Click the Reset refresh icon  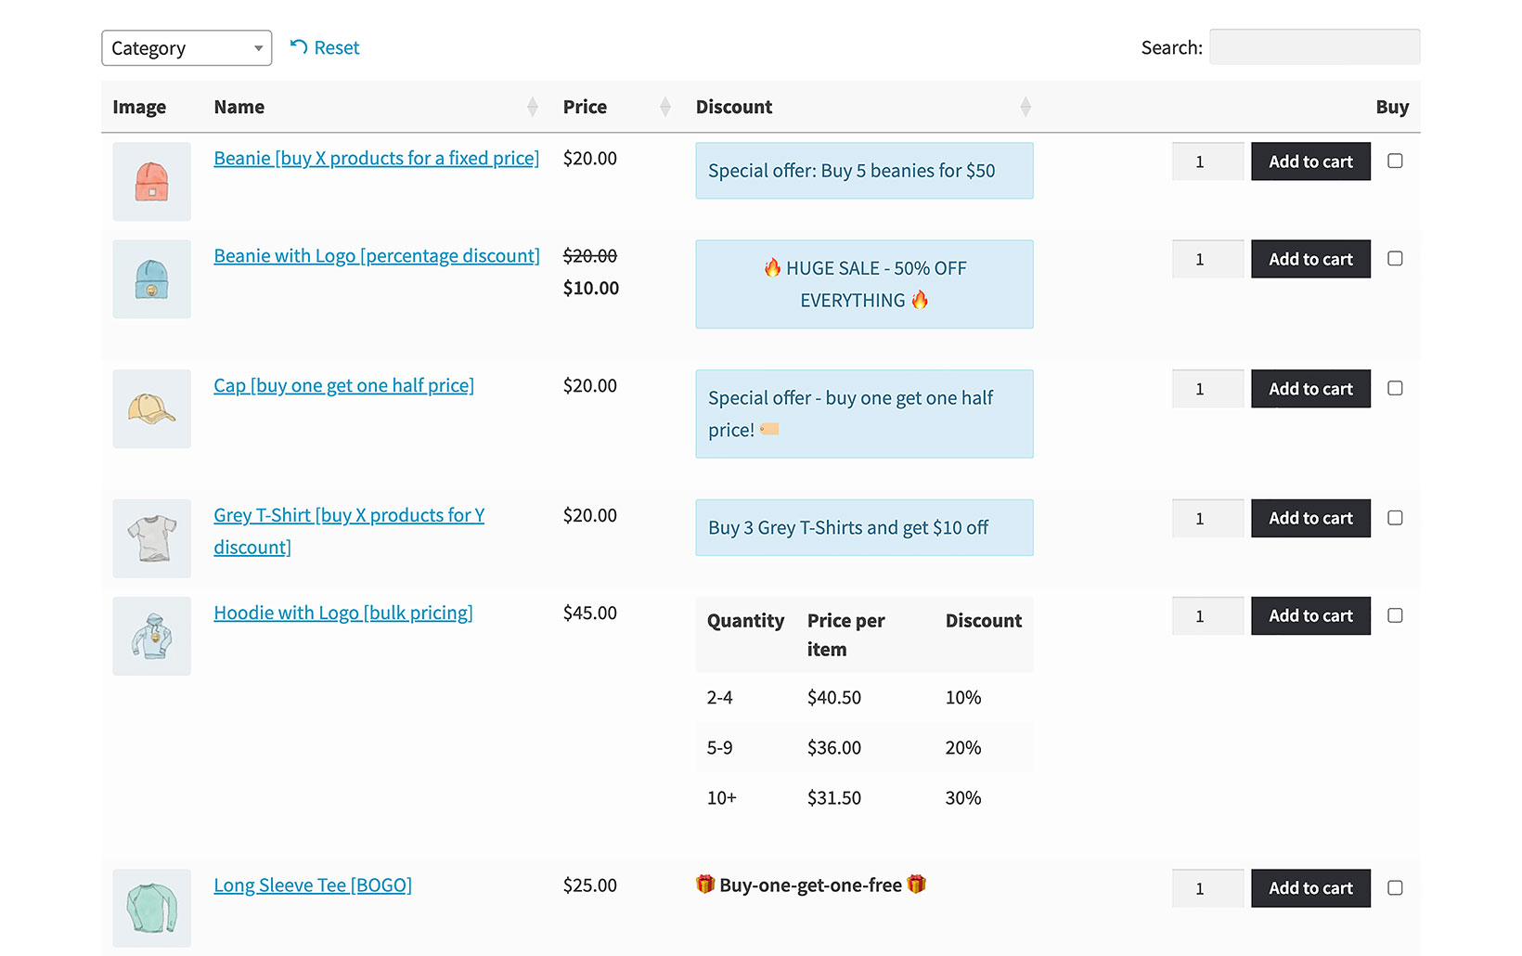click(x=297, y=46)
